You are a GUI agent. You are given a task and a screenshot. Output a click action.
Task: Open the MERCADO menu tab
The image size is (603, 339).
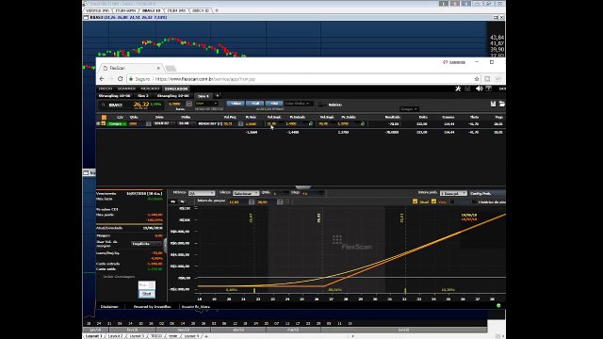(x=150, y=89)
